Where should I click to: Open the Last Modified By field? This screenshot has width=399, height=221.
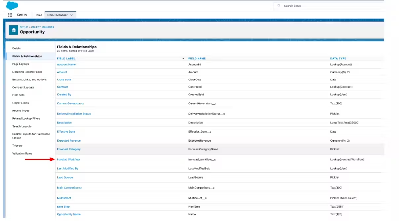pyautogui.click(x=68, y=168)
